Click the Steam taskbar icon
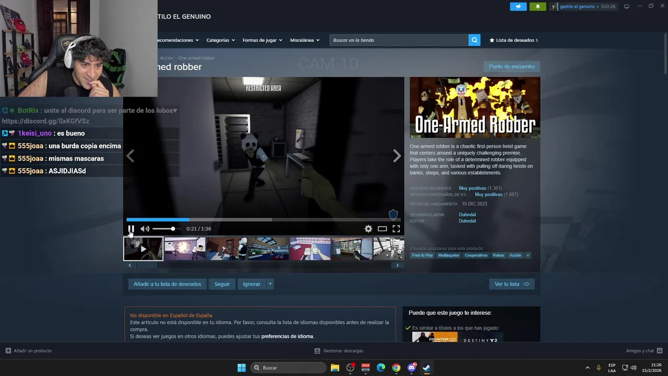This screenshot has height=376, width=668. coord(426,368)
